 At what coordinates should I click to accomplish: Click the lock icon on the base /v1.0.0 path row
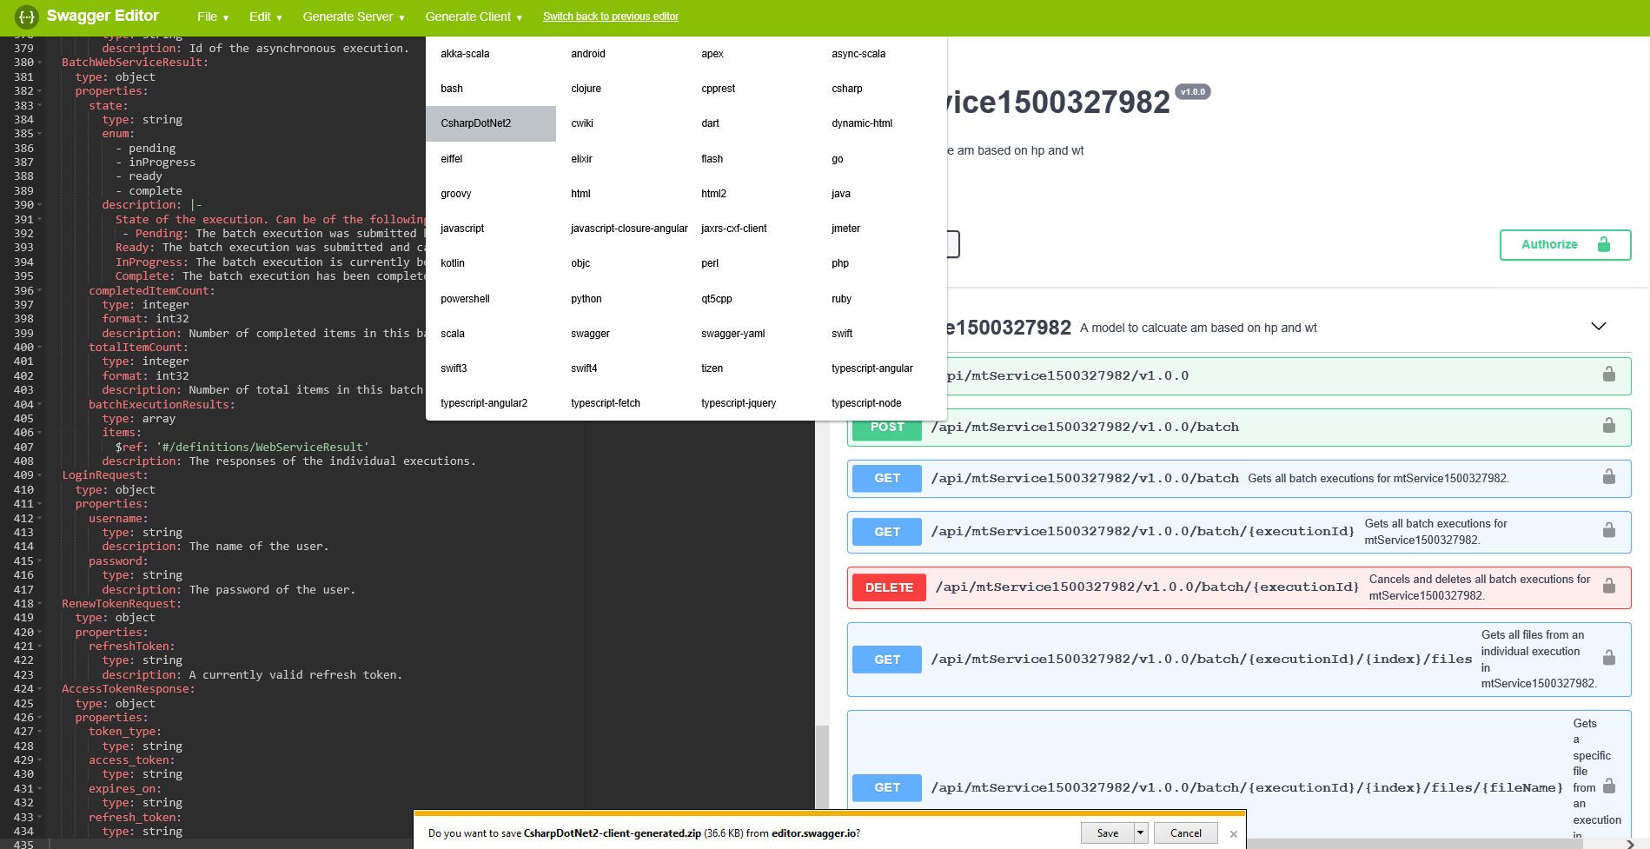[1609, 375]
